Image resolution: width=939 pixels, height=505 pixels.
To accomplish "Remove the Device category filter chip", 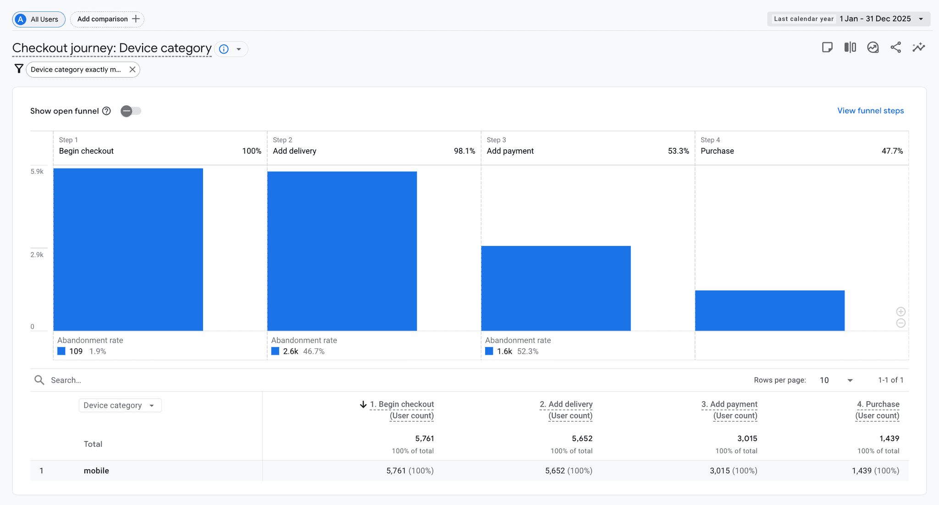I will click(133, 70).
